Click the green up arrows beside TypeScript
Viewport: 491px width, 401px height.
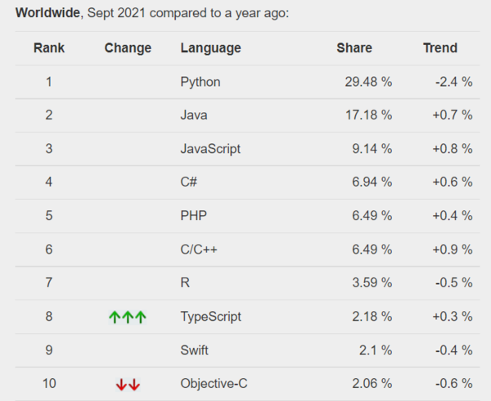click(128, 317)
